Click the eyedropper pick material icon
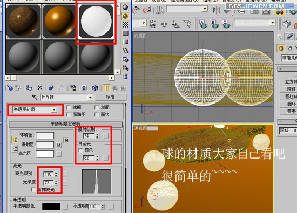297x213 pixels. [35, 97]
